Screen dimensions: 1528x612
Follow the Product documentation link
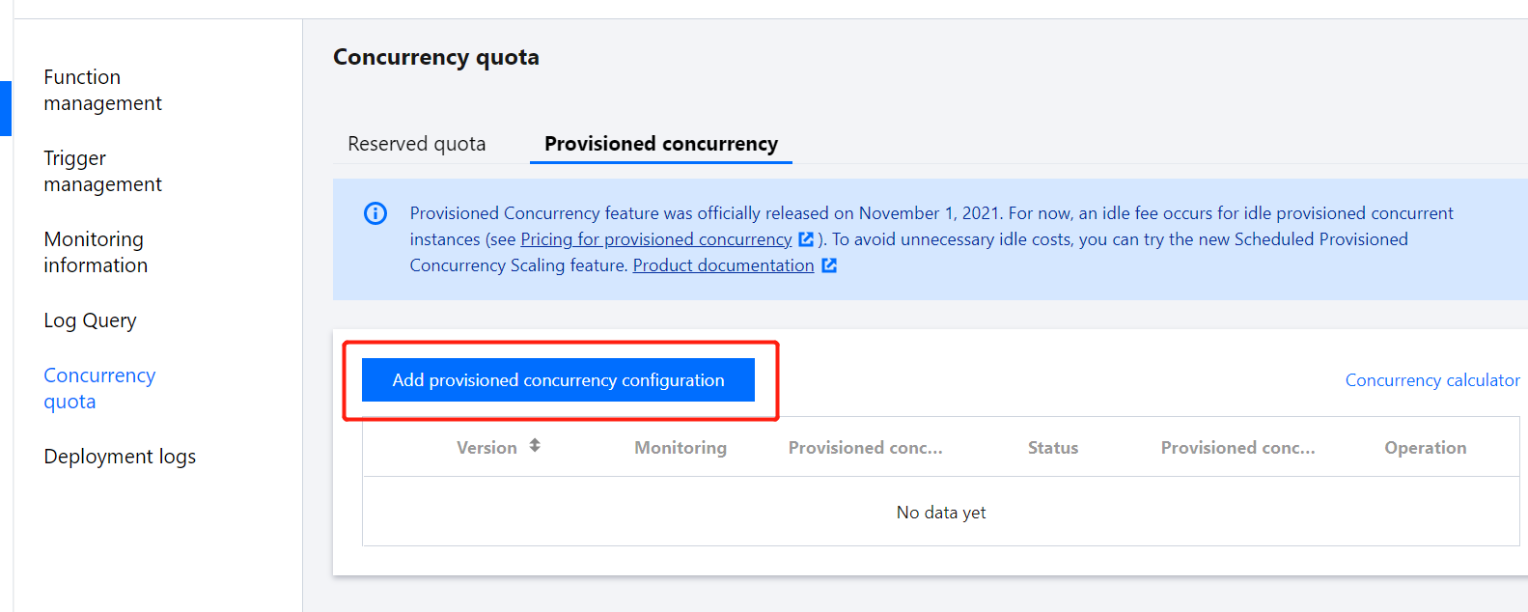[x=724, y=265]
